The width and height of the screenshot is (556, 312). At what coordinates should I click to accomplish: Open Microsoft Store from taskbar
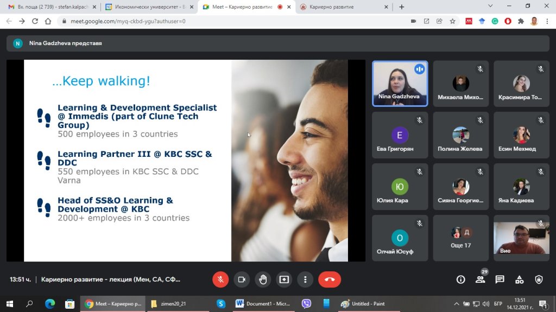point(70,304)
